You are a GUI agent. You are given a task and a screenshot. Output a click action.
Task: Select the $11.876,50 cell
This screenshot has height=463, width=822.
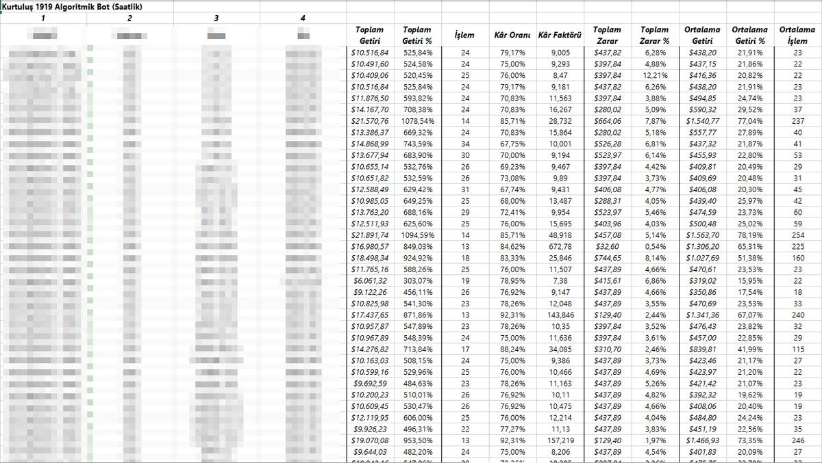[370, 98]
